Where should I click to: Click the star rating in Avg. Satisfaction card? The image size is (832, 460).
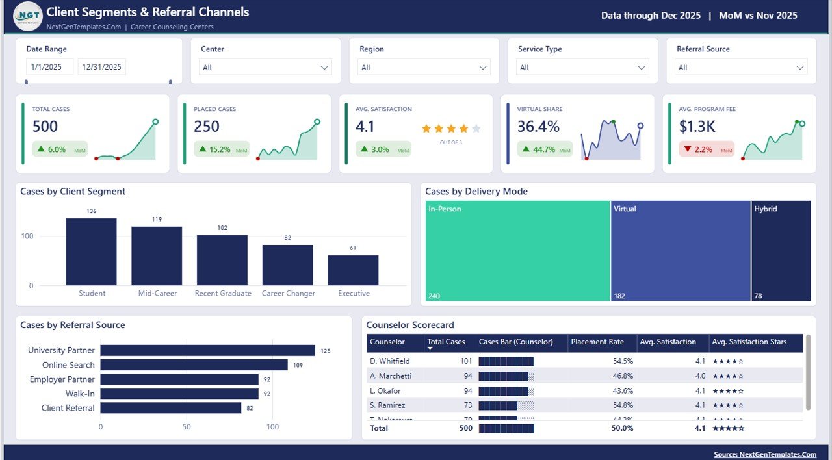(451, 129)
